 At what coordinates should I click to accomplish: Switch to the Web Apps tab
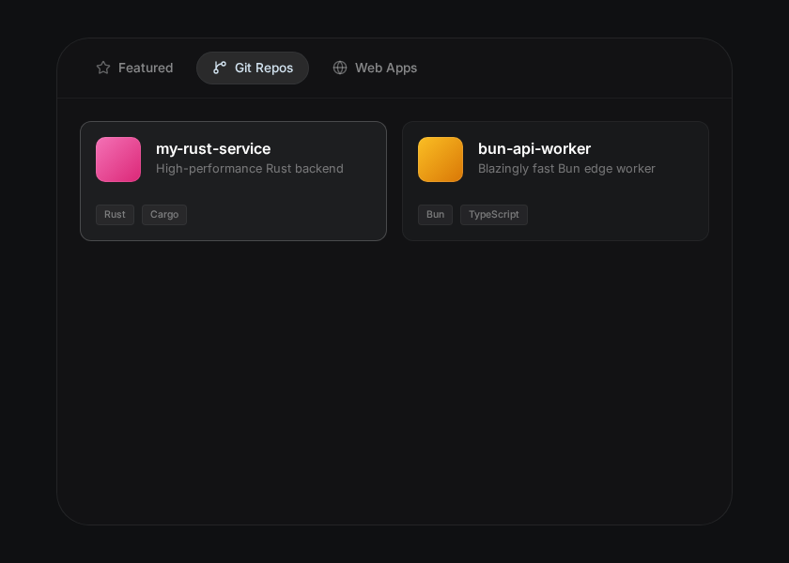tap(375, 68)
